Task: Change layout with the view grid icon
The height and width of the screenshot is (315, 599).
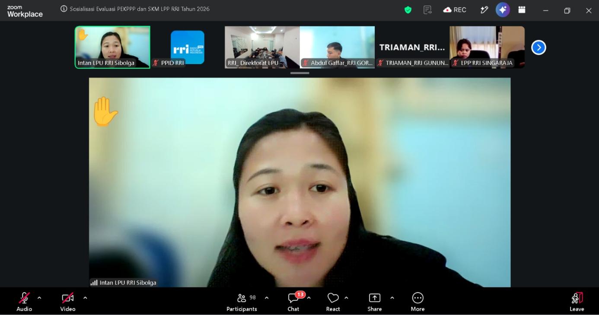Action: 522,10
